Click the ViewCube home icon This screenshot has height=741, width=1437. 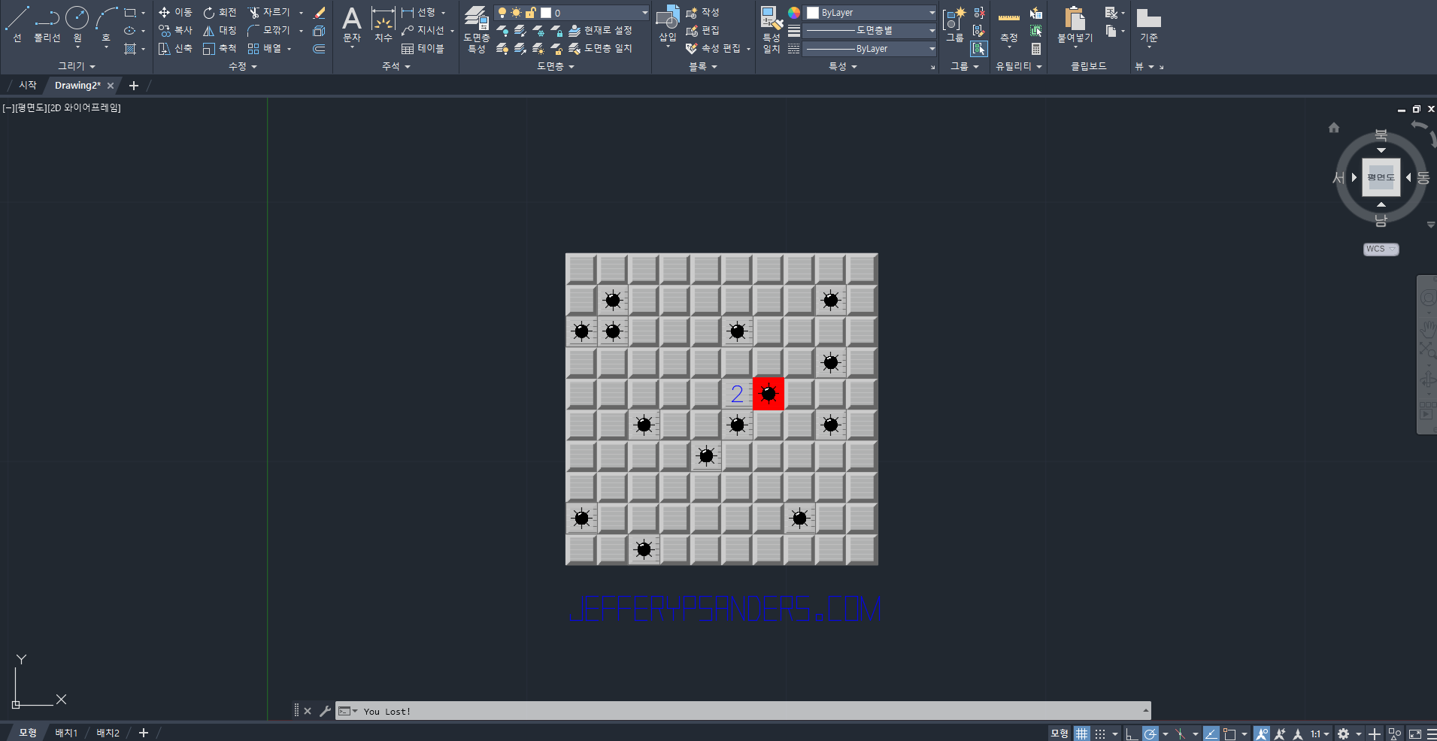pos(1334,128)
